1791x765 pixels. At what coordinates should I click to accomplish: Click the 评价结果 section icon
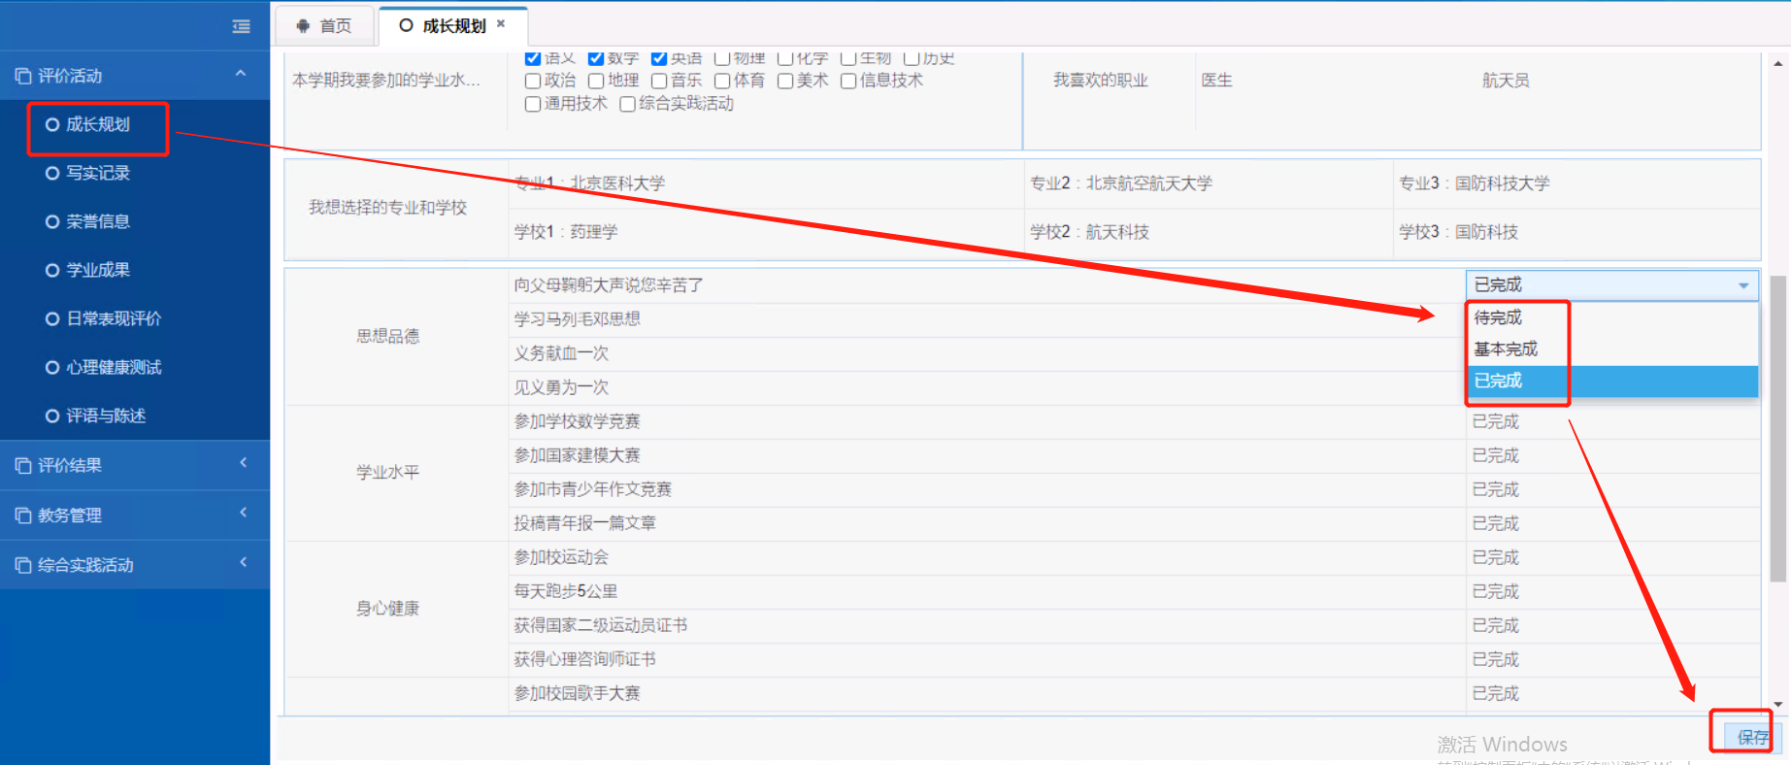pos(23,466)
